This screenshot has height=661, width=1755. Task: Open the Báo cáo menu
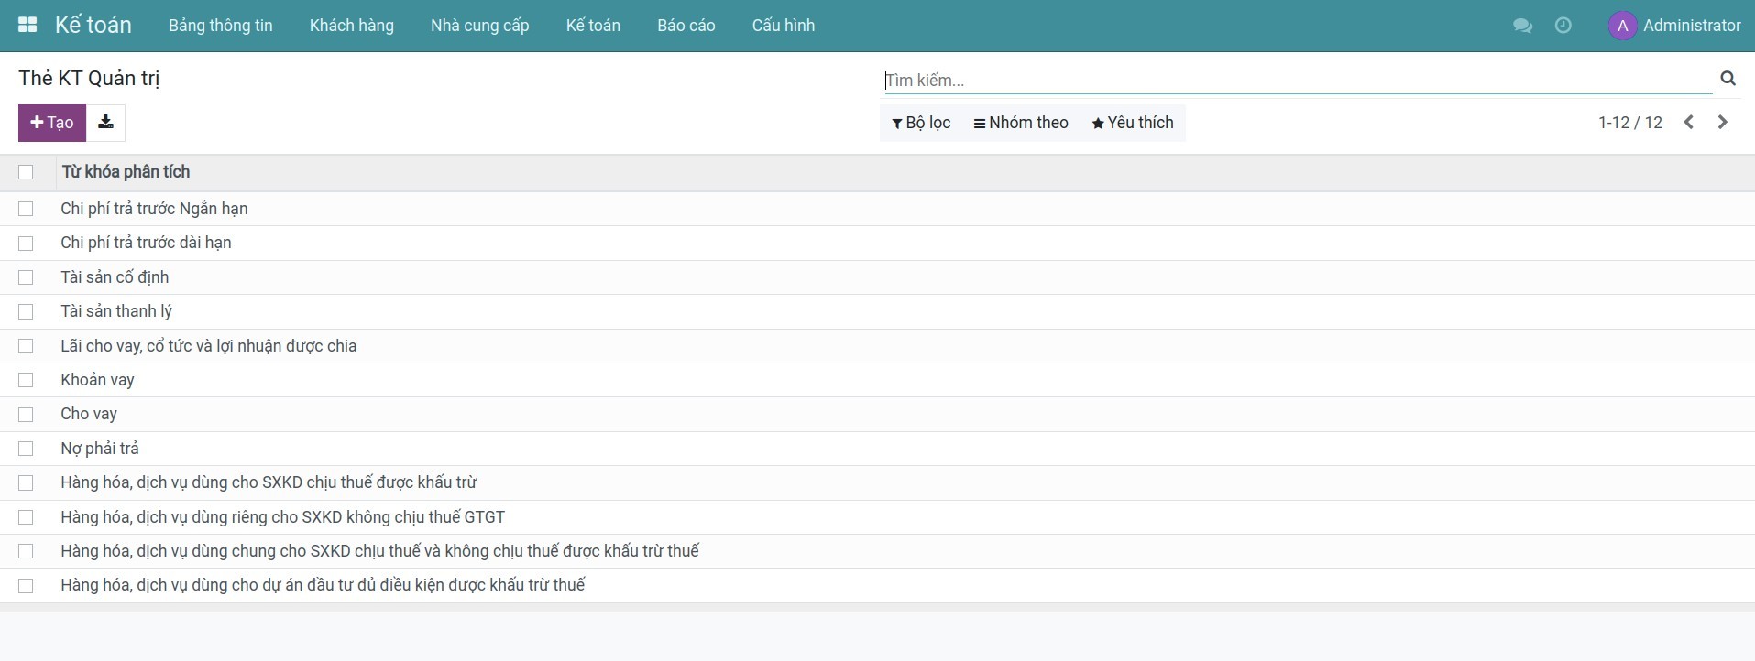click(686, 26)
